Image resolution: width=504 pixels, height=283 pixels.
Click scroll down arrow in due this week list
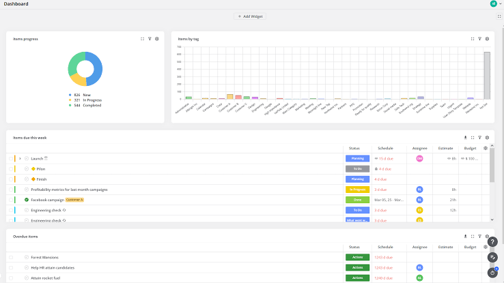pos(492,220)
